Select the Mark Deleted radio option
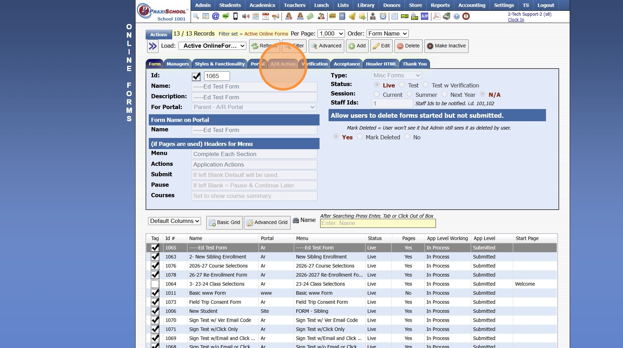623x348 pixels. pyautogui.click(x=360, y=137)
